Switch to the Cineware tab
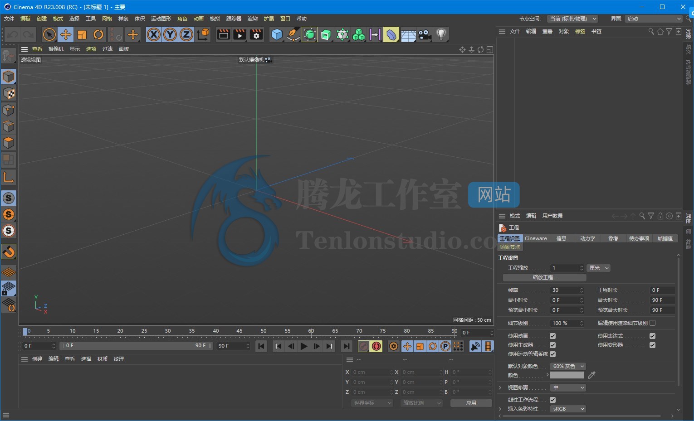Image resolution: width=694 pixels, height=421 pixels. pos(536,238)
